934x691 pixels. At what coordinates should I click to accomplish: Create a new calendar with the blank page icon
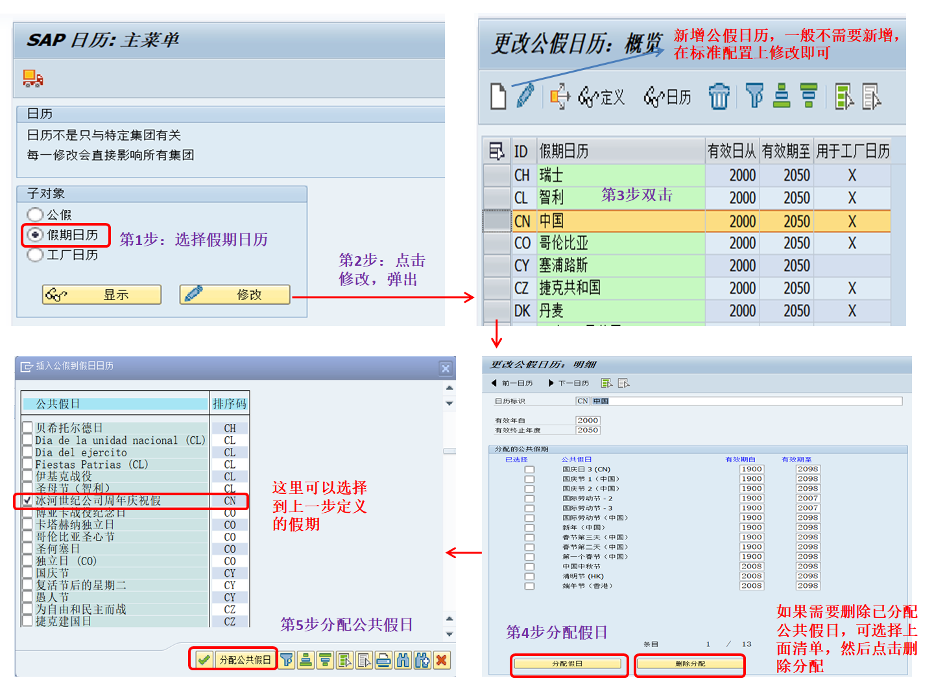click(497, 96)
